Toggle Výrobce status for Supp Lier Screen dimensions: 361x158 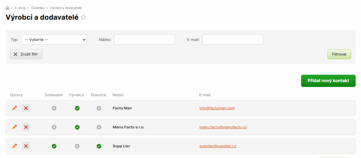pos(77,146)
